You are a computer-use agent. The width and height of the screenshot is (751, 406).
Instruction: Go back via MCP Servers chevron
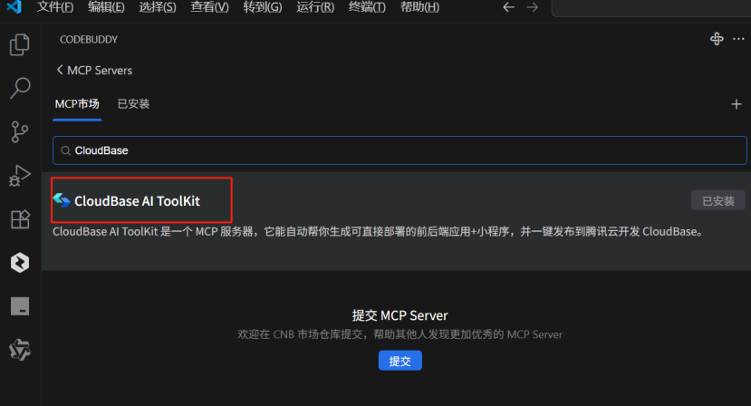pyautogui.click(x=60, y=70)
